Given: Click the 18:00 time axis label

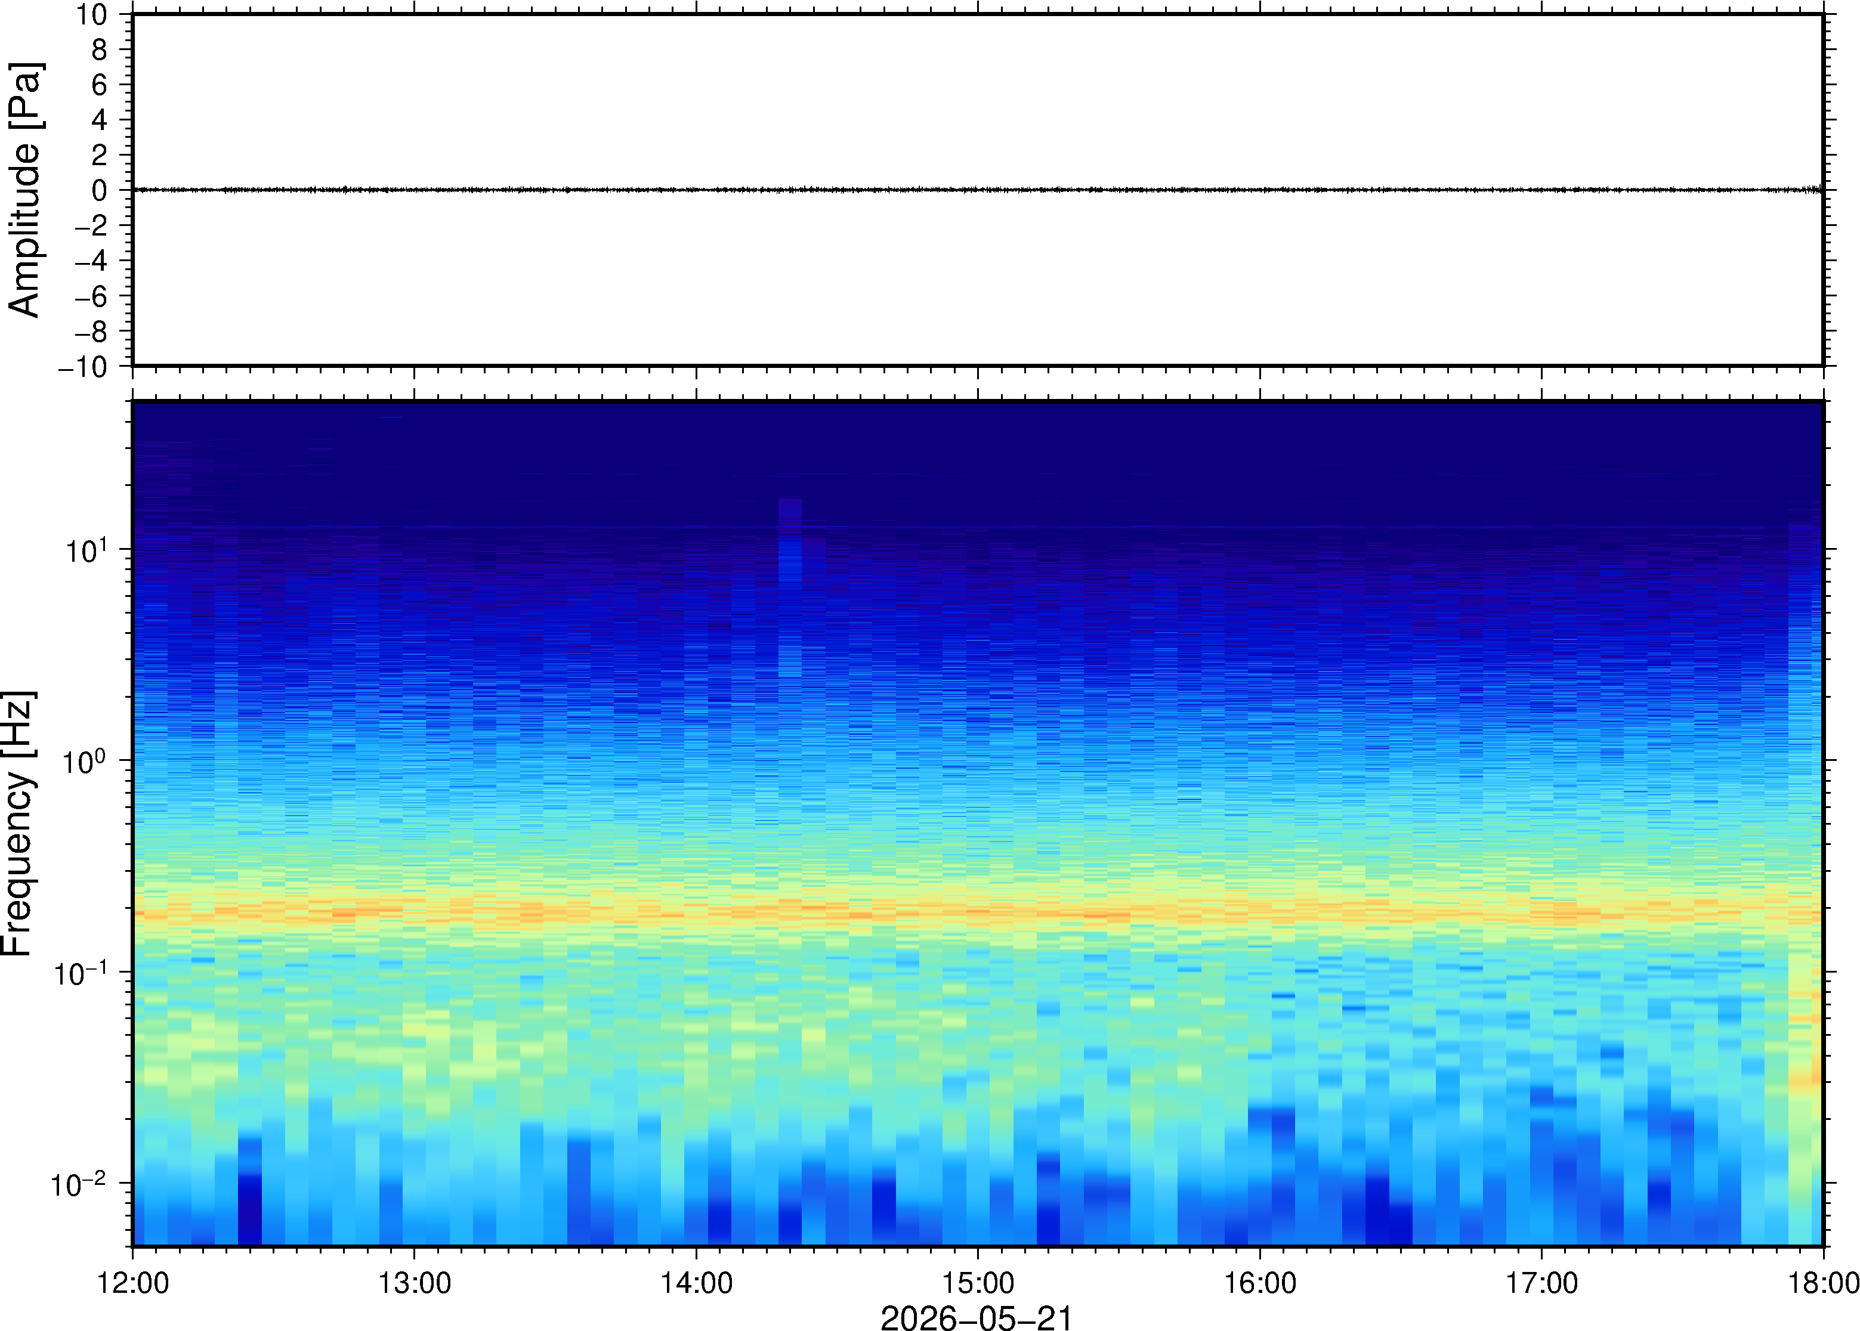Looking at the screenshot, I should coord(1823,1283).
